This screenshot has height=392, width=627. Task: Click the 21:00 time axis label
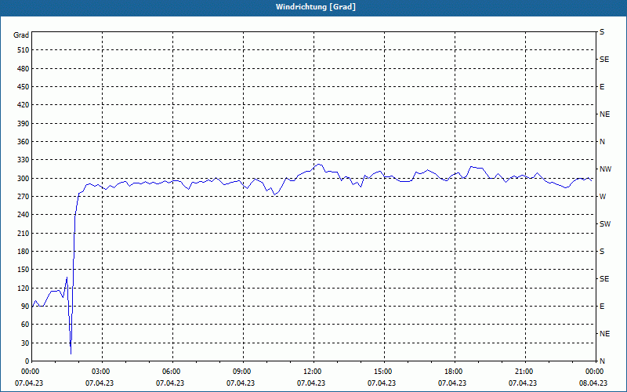pos(524,371)
